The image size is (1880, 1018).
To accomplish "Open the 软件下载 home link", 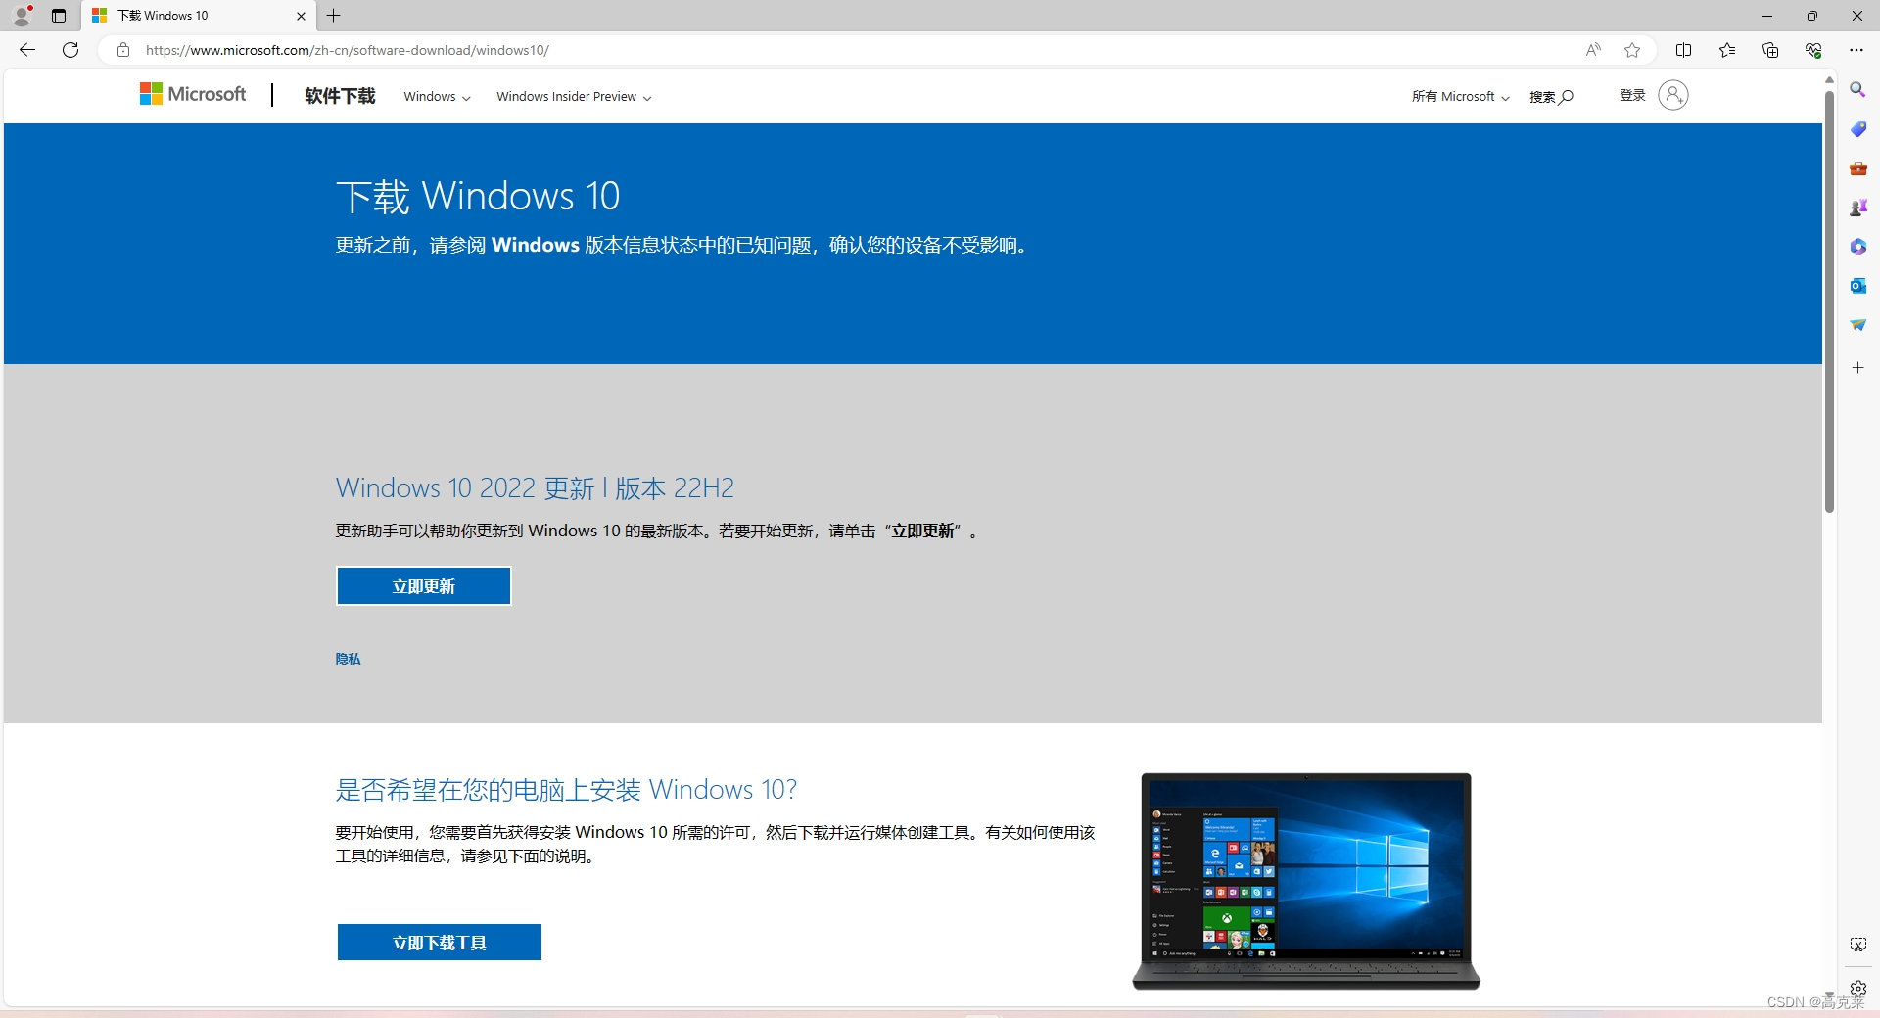I will [340, 96].
